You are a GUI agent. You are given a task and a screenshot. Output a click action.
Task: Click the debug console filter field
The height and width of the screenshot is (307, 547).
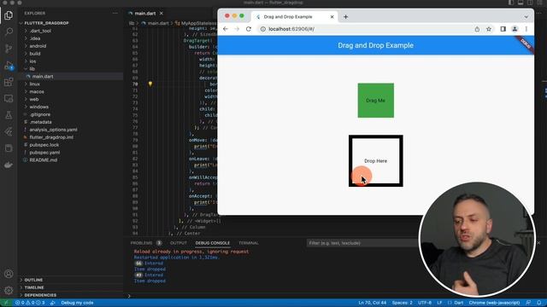[x=362, y=243]
